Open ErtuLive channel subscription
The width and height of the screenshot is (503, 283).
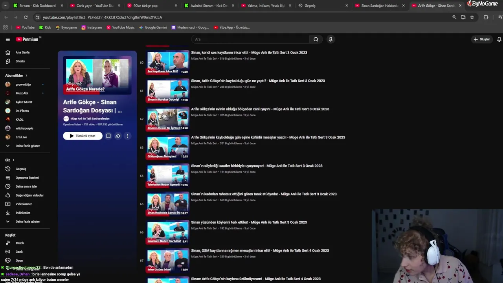(x=21, y=137)
